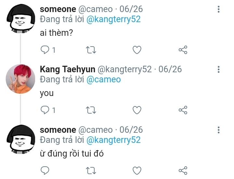234x179 pixels.
Task: Open more options for "ai thèm?" tweet
Action: click(x=219, y=9)
